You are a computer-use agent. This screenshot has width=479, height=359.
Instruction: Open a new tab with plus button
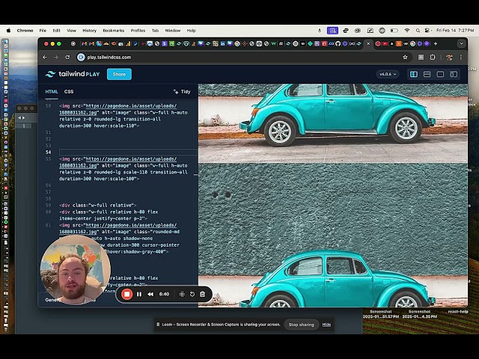[436, 43]
